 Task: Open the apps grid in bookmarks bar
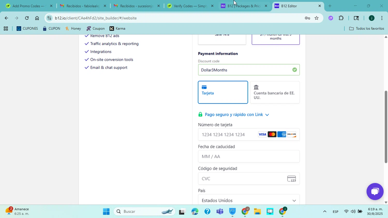6,28
